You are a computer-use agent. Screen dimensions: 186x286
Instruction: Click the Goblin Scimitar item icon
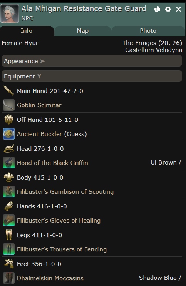coord(9,105)
